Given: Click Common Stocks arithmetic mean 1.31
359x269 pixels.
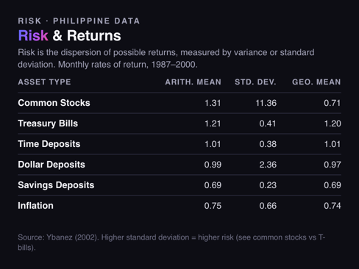Looking at the screenshot, I should tap(213, 103).
